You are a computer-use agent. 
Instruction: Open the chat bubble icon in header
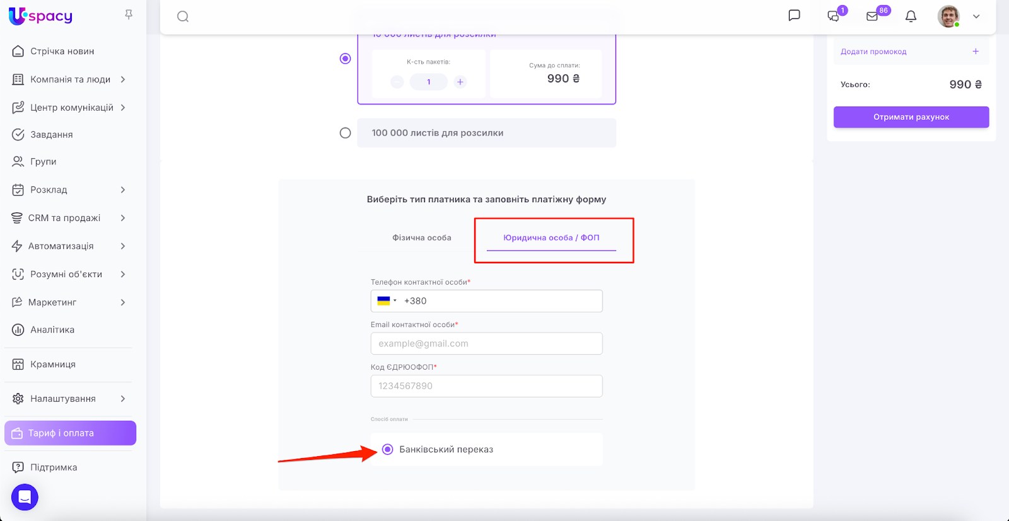pyautogui.click(x=794, y=15)
